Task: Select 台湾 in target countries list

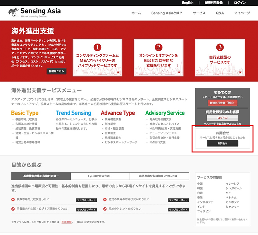Action: point(200,193)
